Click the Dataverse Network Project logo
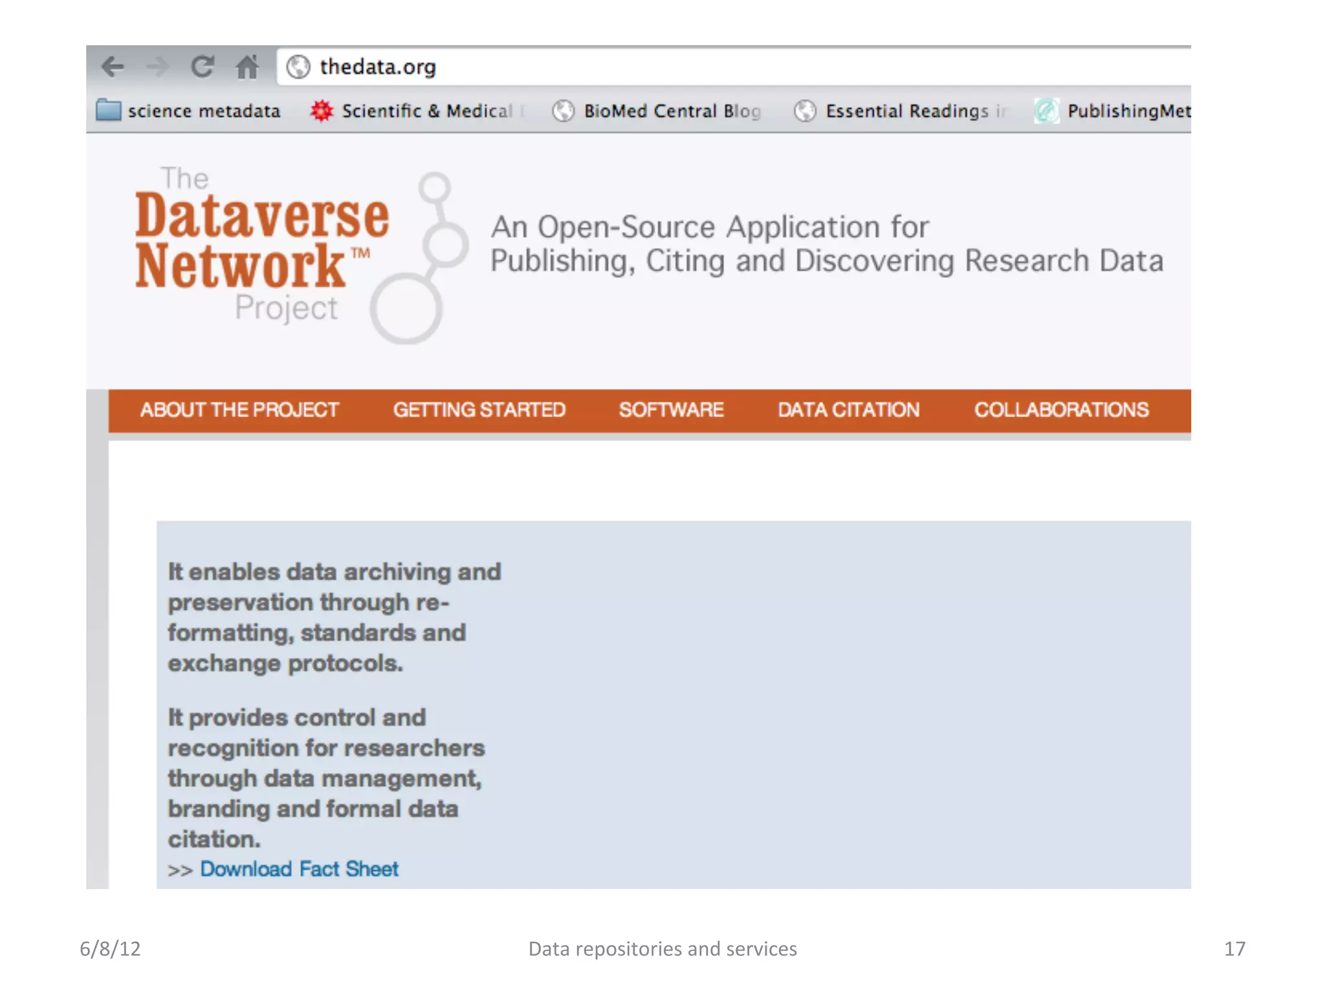Image resolution: width=1325 pixels, height=993 pixels. [x=301, y=255]
